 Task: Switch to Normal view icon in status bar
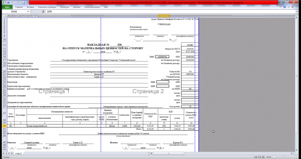tap(256, 157)
